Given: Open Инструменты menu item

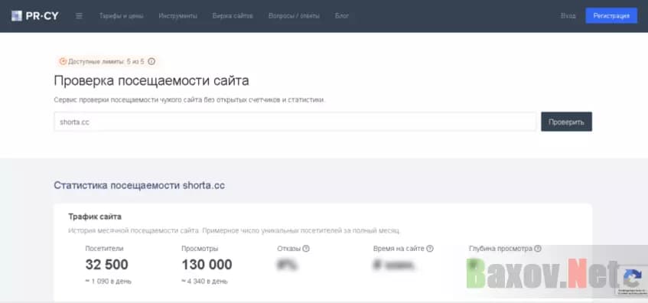Looking at the screenshot, I should pyautogui.click(x=178, y=16).
